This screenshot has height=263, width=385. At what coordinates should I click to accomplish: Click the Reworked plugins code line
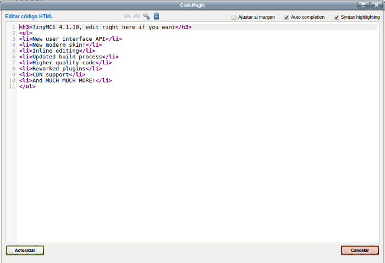coord(61,69)
